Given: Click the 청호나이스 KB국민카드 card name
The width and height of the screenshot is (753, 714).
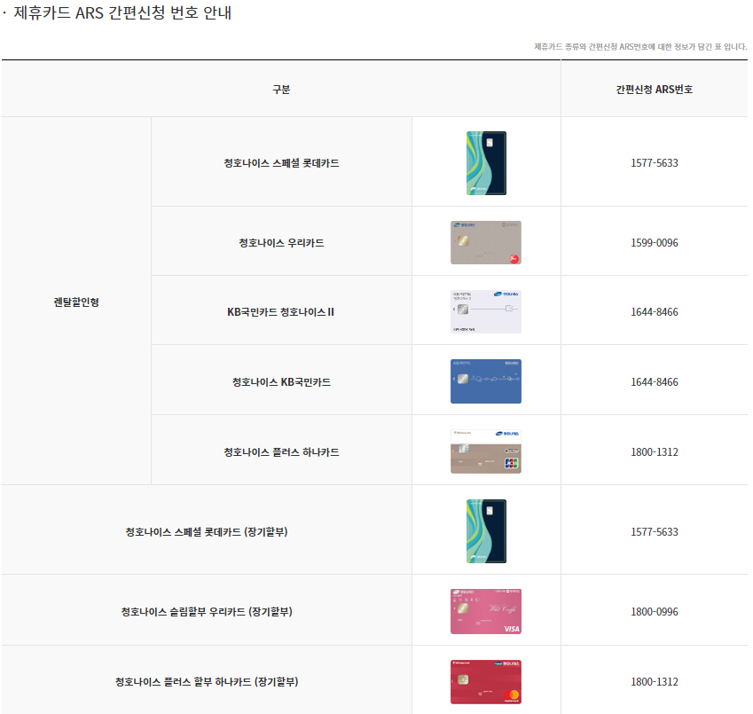Looking at the screenshot, I should point(281,382).
